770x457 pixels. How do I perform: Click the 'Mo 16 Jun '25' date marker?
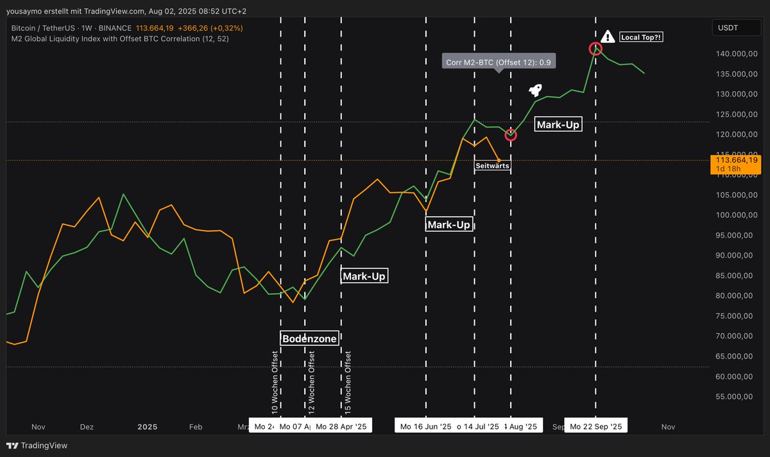pyautogui.click(x=426, y=426)
